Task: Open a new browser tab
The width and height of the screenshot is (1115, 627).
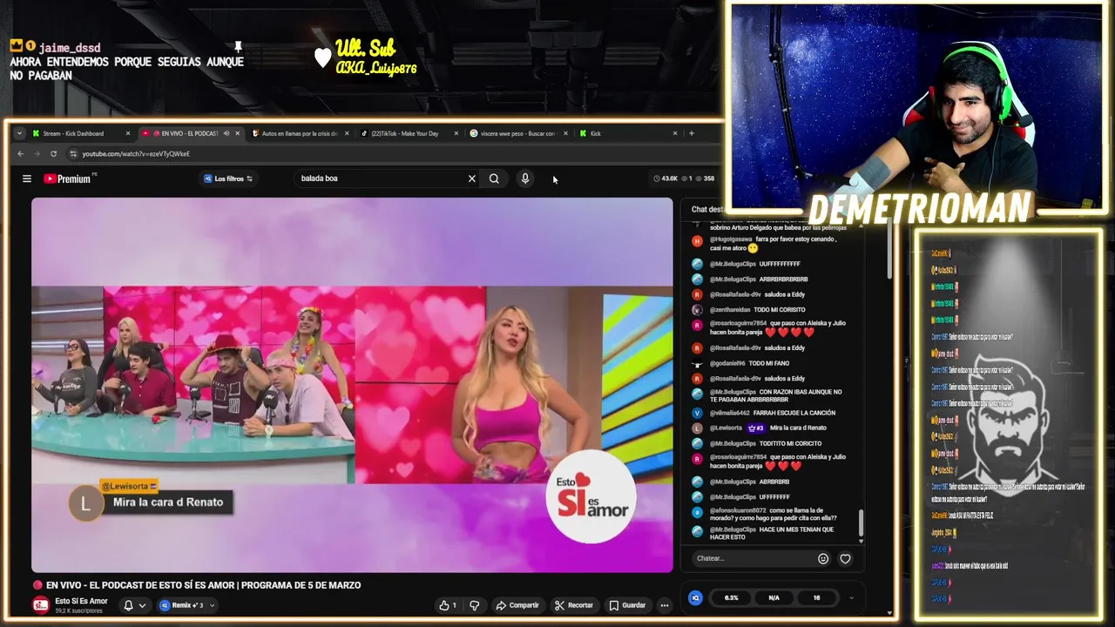Action: click(x=692, y=133)
